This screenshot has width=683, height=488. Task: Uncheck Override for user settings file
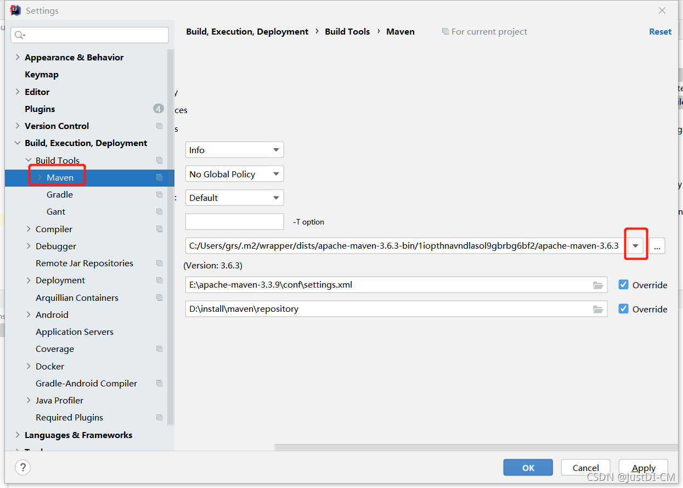point(623,285)
